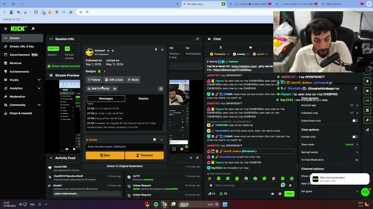
Task: Pop out the Session Info panel
Action: (197, 39)
